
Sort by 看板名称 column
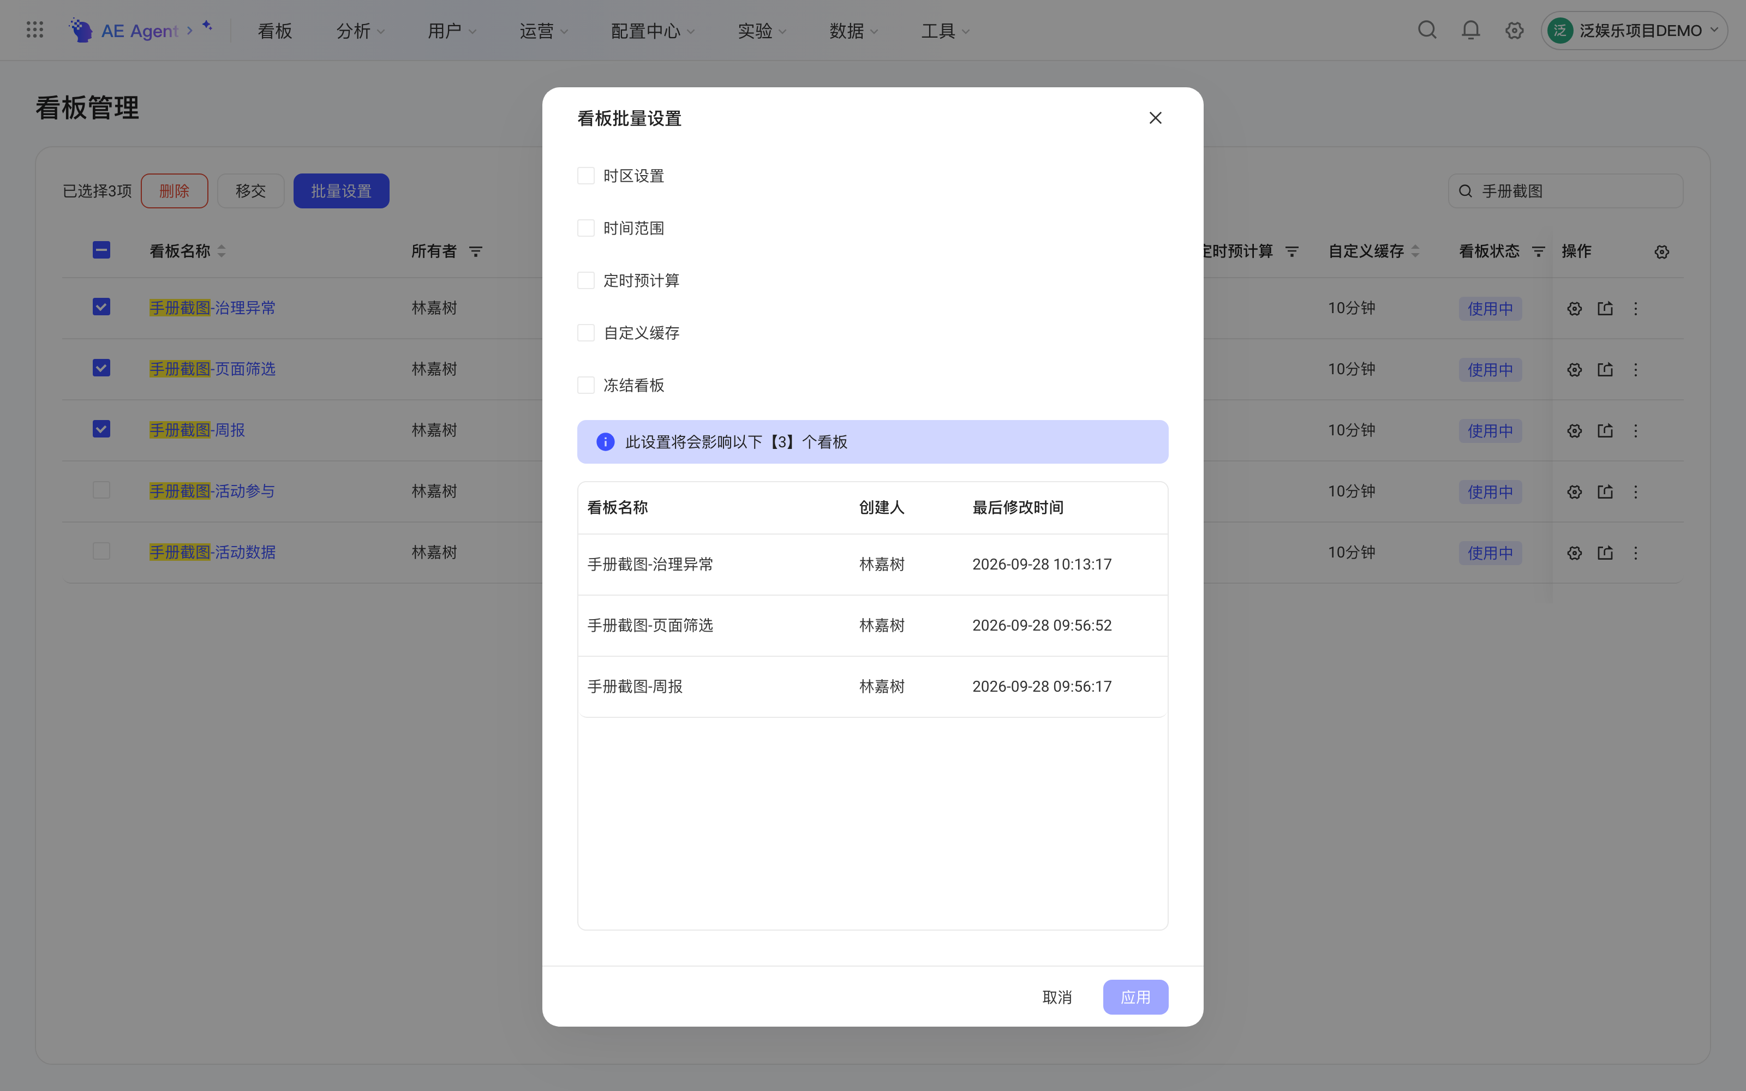pos(222,251)
